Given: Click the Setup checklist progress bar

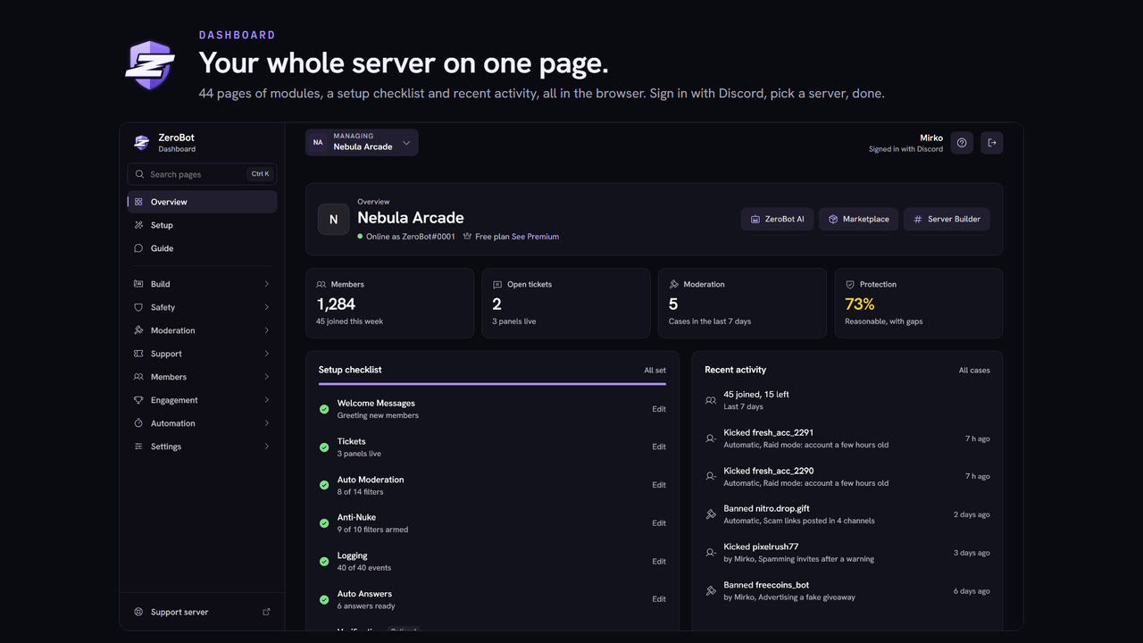Looking at the screenshot, I should pyautogui.click(x=492, y=384).
